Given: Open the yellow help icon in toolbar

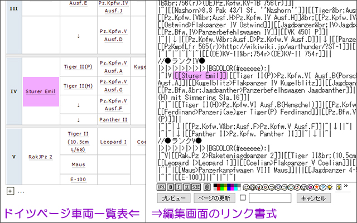Looking at the screenshot, I should click(x=339, y=187).
